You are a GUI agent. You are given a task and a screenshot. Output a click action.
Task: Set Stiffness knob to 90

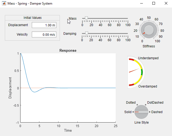pos(161,36)
